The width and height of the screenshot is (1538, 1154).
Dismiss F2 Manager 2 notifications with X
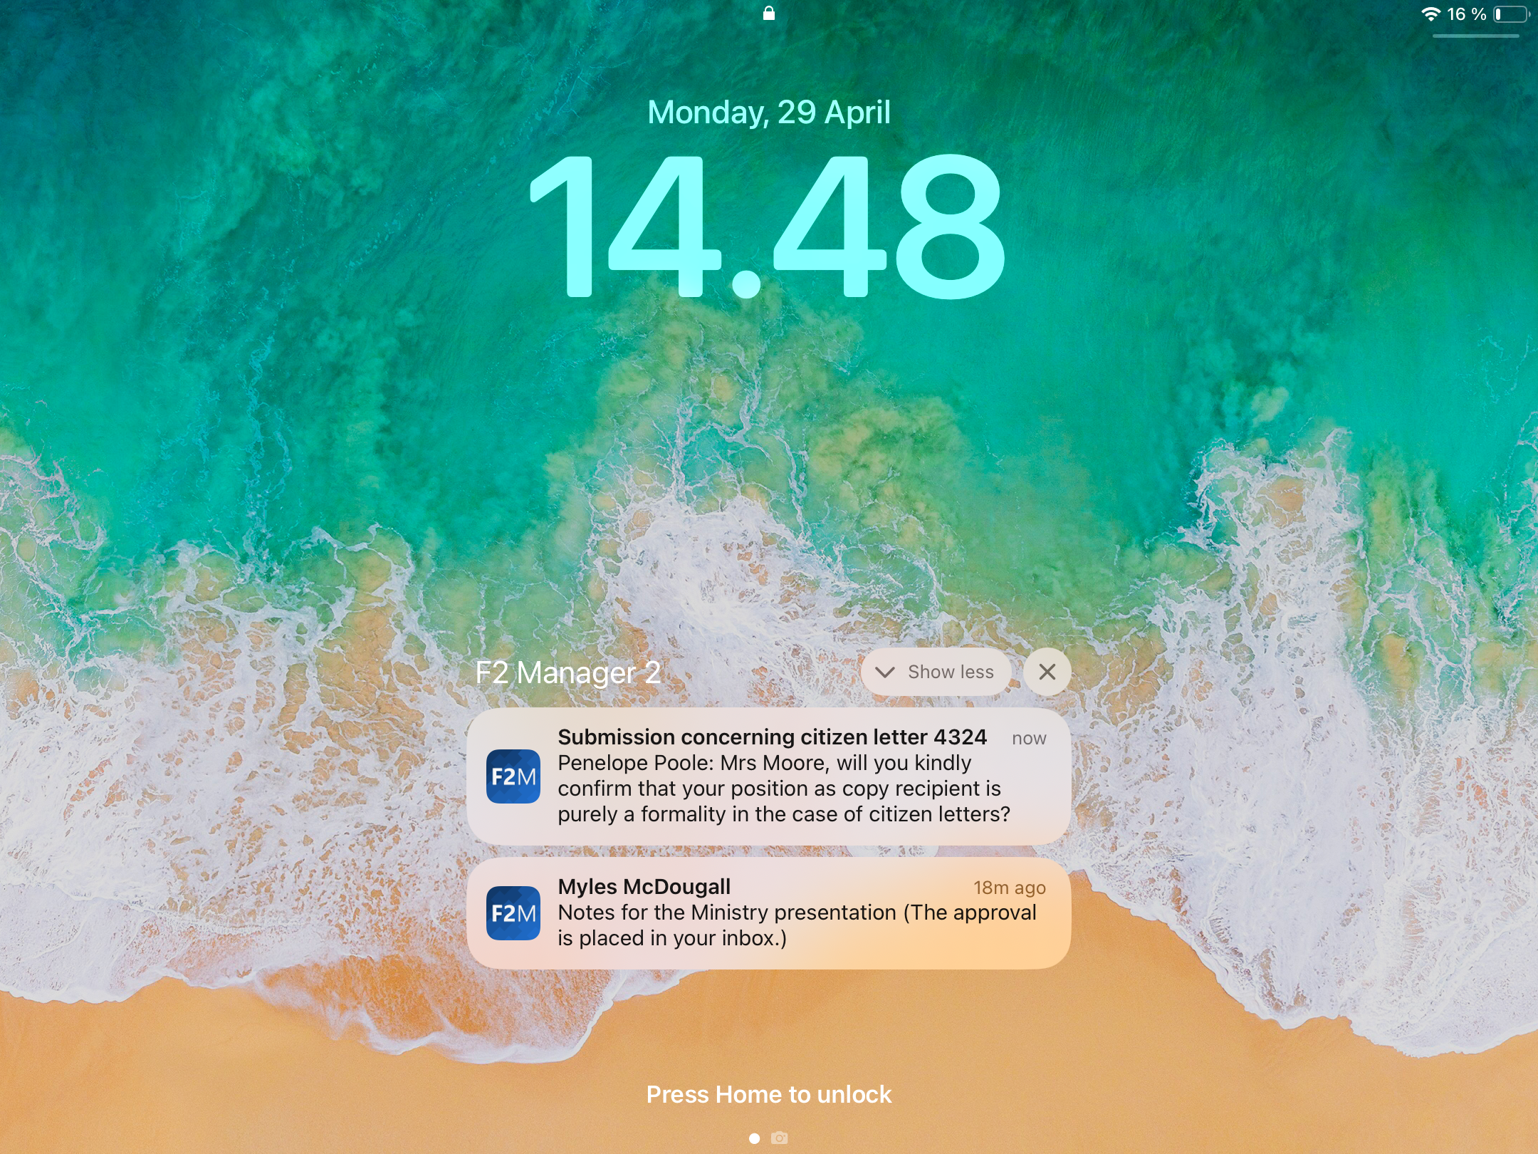click(x=1047, y=672)
